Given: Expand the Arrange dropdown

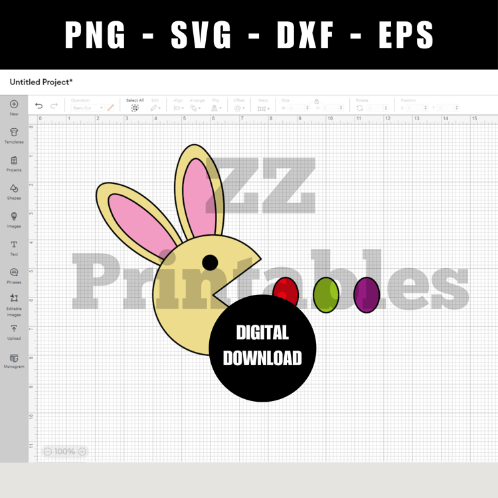Looking at the screenshot, I should (196, 108).
